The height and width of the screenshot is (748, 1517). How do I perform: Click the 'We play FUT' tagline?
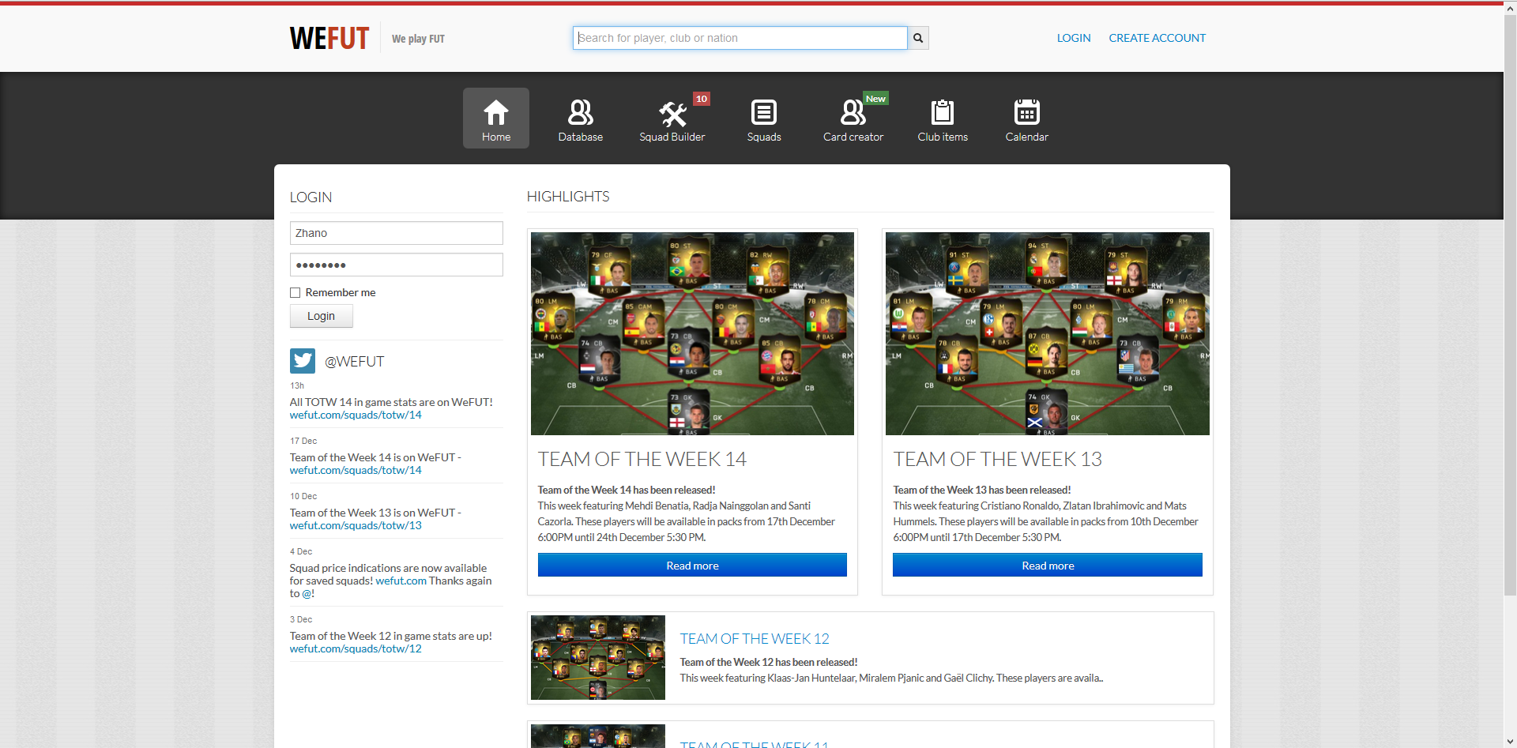418,39
